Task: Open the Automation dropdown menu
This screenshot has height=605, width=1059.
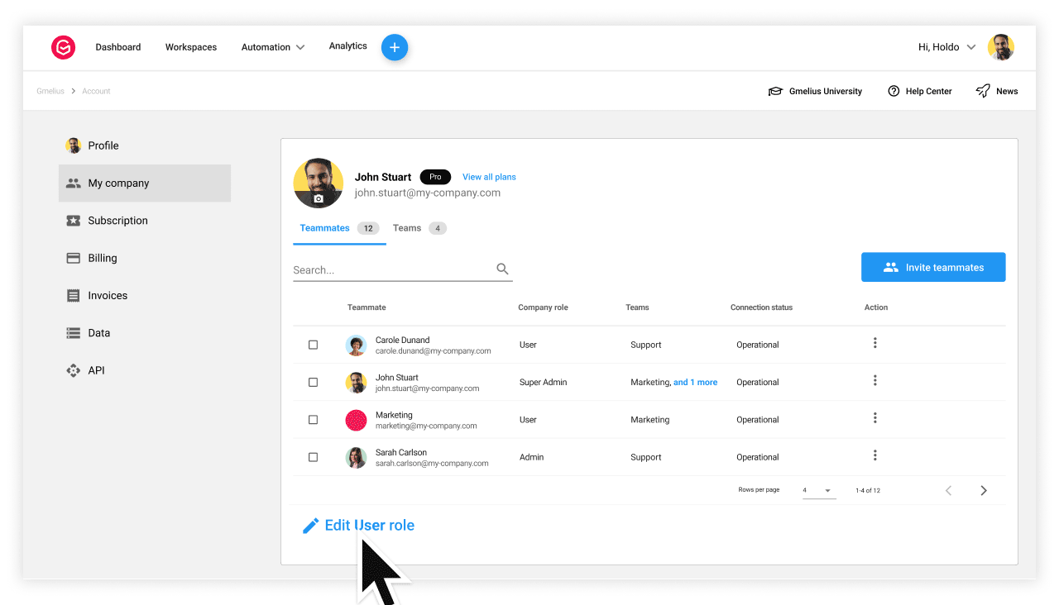Action: (272, 47)
